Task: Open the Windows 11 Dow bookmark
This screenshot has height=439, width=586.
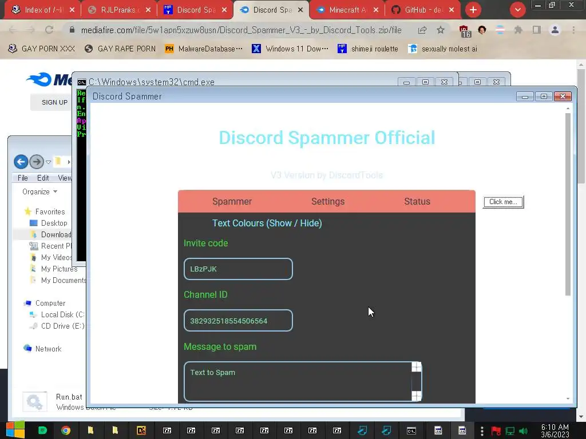Action: point(290,49)
